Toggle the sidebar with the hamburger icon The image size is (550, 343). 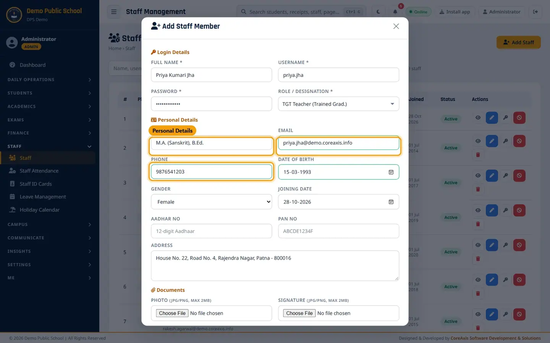(114, 12)
